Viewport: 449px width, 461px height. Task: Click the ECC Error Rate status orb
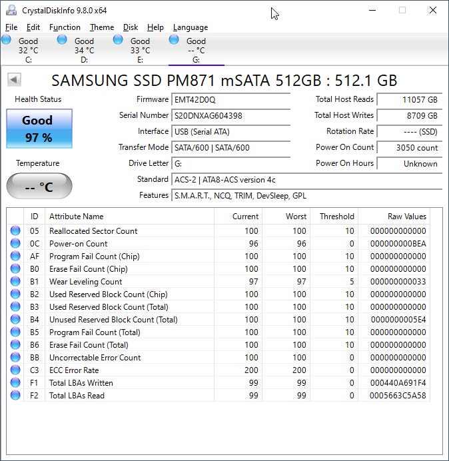point(15,370)
